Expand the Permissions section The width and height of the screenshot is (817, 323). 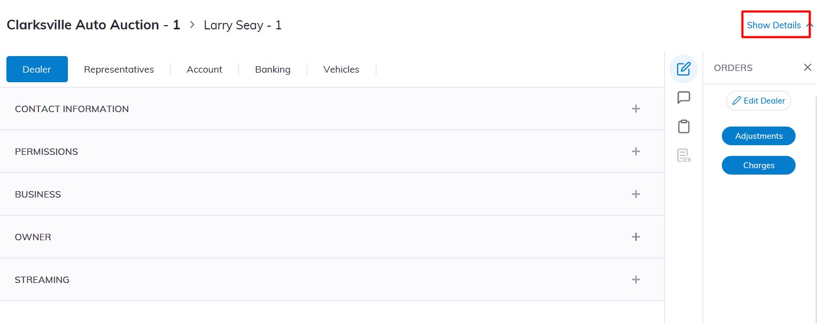click(x=636, y=152)
